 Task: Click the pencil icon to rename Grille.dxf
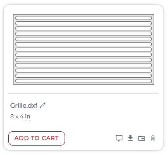tap(43, 105)
